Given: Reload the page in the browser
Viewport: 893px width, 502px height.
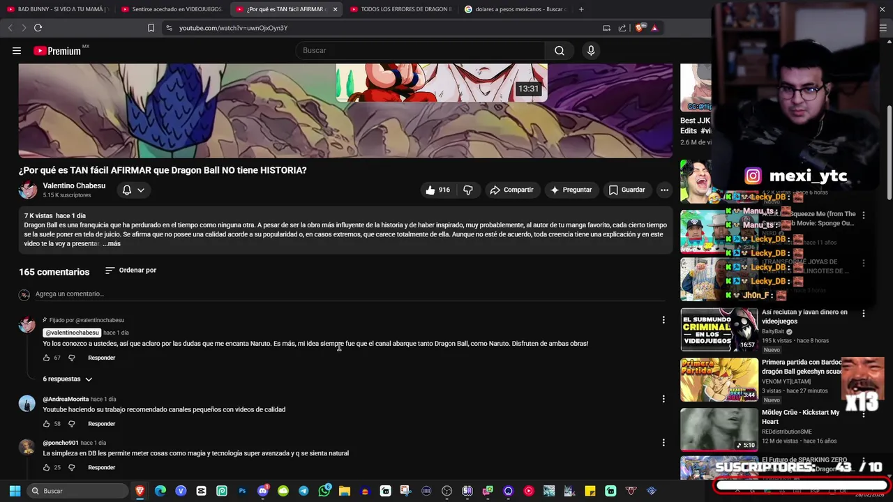Looking at the screenshot, I should pyautogui.click(x=38, y=28).
